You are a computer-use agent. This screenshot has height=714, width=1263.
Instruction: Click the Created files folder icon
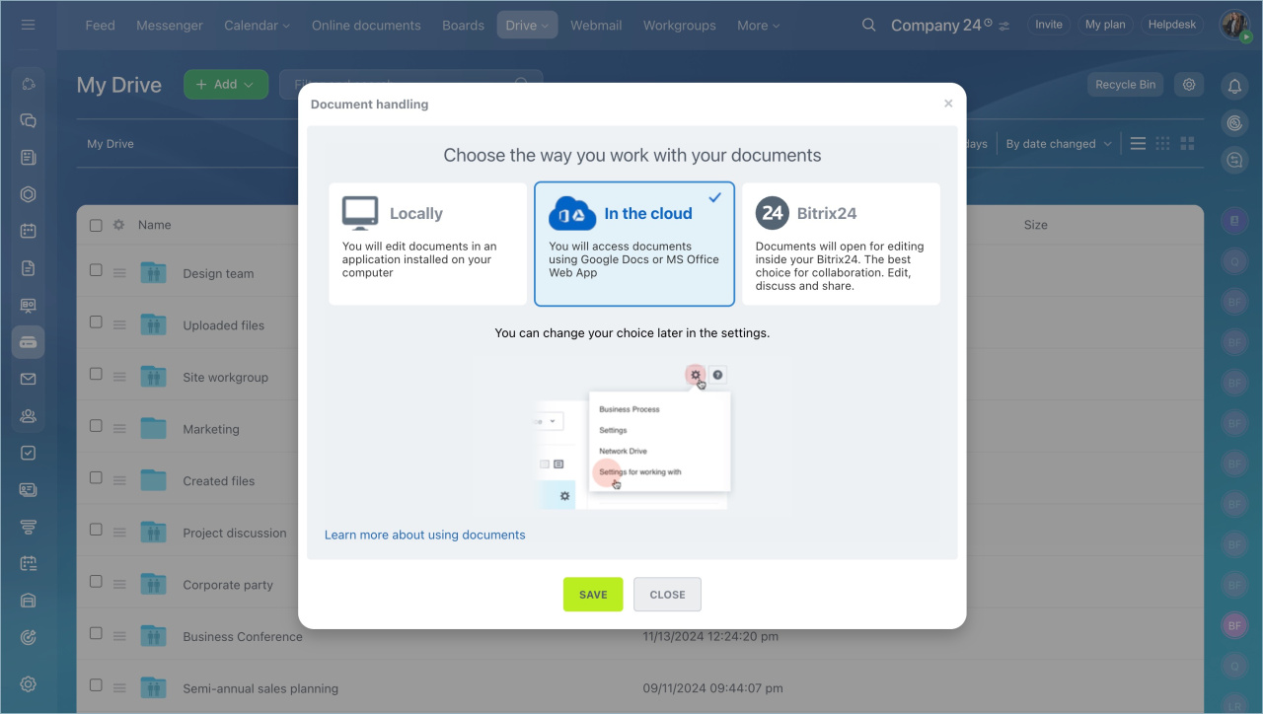click(x=153, y=480)
